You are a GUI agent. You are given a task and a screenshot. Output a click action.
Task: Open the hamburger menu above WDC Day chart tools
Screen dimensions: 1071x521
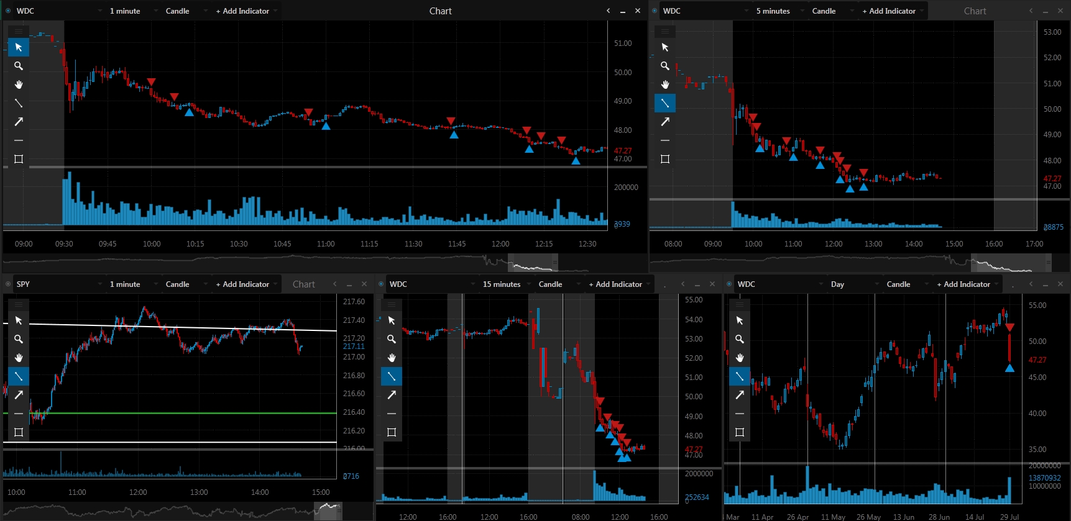pos(740,304)
